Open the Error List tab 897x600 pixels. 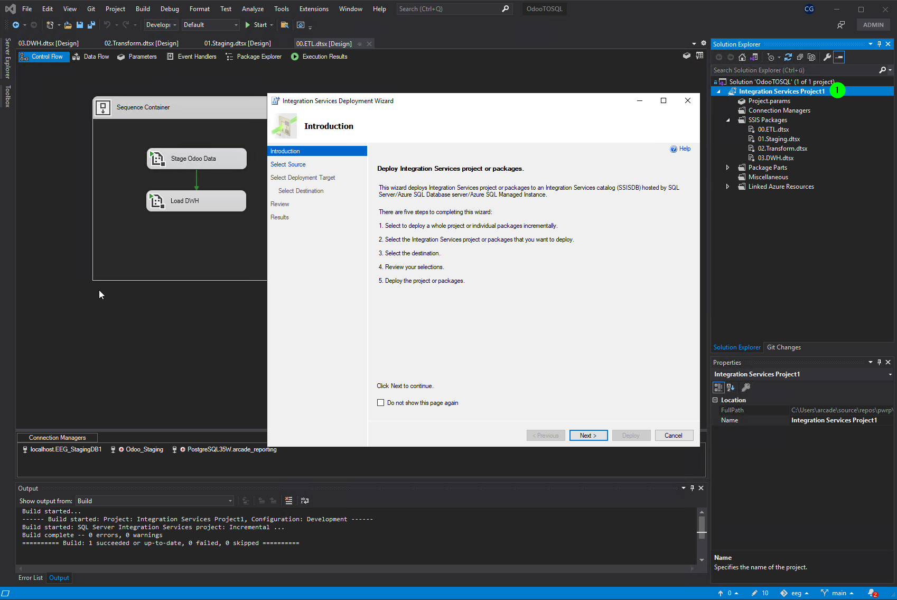click(x=31, y=578)
